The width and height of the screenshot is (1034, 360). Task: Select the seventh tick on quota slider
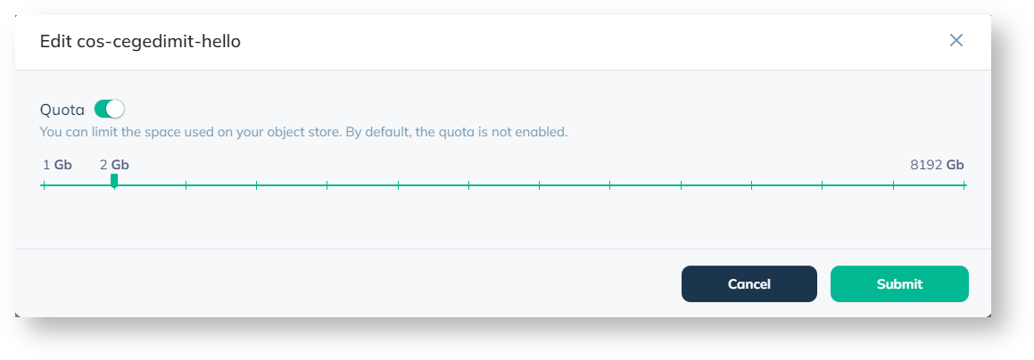point(468,185)
